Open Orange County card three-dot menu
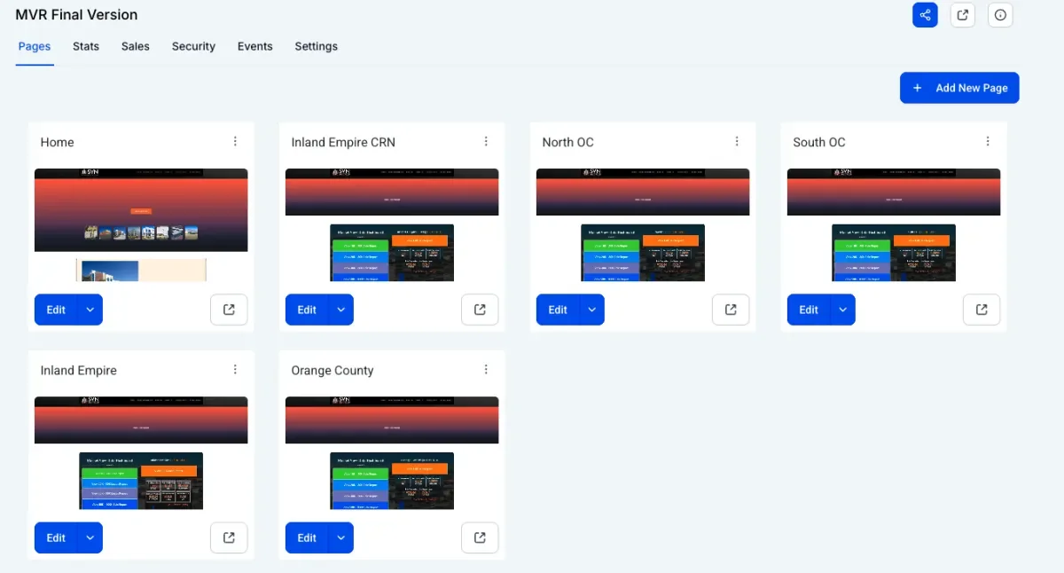 [x=486, y=370]
